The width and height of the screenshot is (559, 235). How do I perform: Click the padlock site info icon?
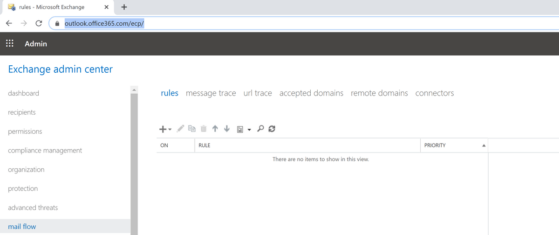pos(57,23)
